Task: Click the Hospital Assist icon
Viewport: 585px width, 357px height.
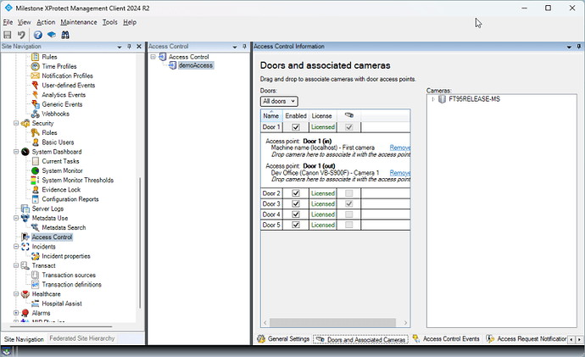Action: (x=35, y=304)
